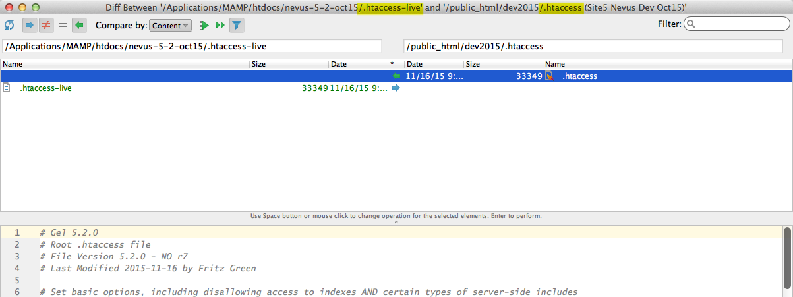Viewport: 793px width, 297px height.
Task: Sort by the left Date column header
Action: click(x=359, y=64)
